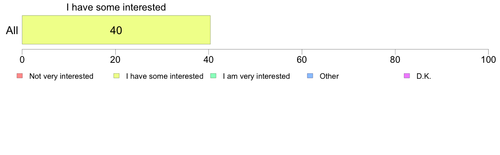Select the Other legend label
Screen dimensions: 500x155
329,76
